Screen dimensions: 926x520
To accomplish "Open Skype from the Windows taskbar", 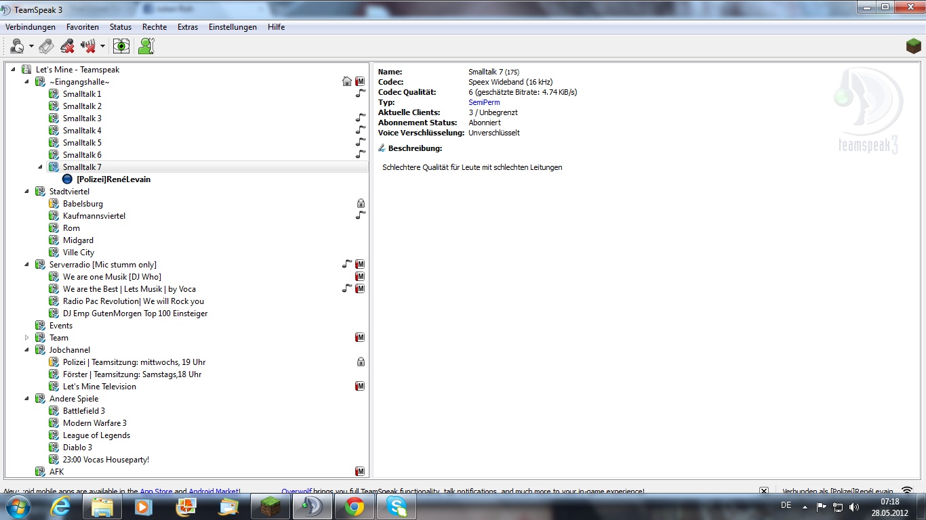I will pyautogui.click(x=396, y=506).
